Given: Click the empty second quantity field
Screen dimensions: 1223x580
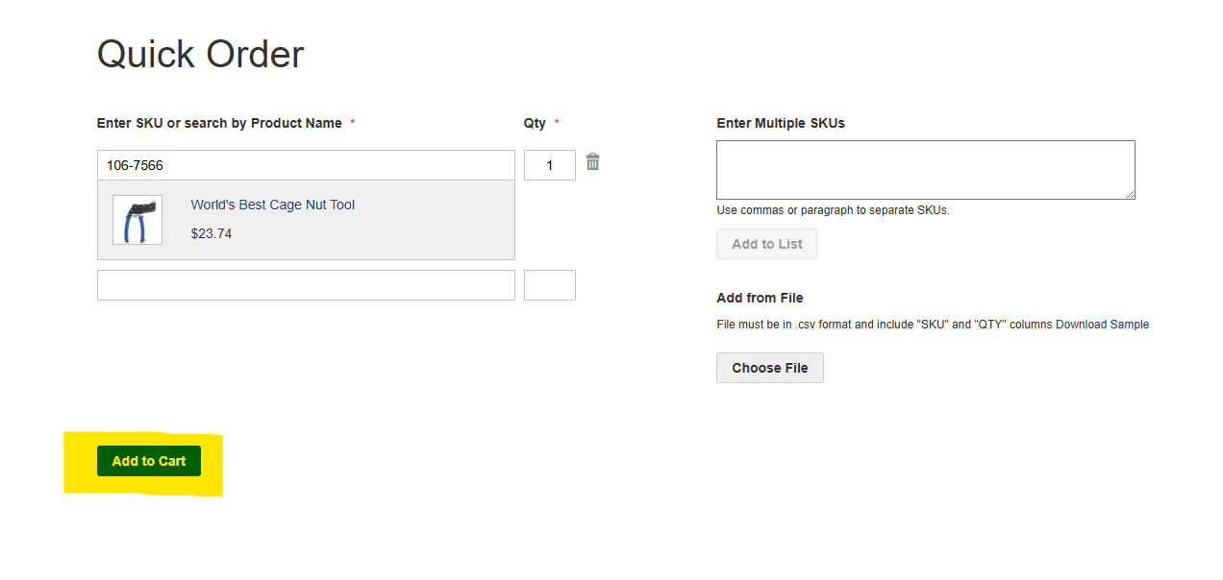Looking at the screenshot, I should click(x=549, y=285).
